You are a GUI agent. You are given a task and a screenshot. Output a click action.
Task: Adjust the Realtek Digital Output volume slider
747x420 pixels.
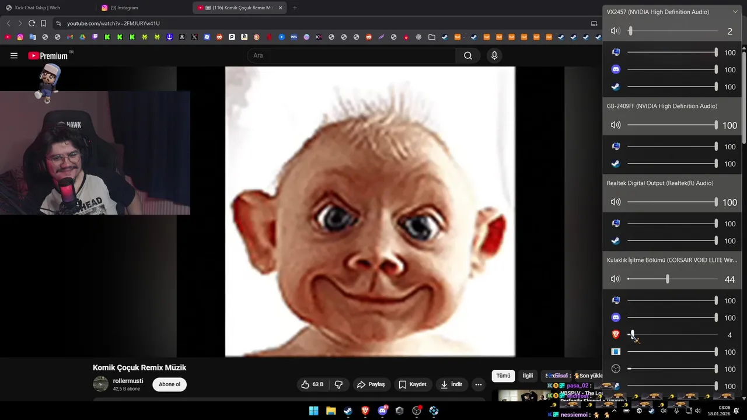coord(672,202)
